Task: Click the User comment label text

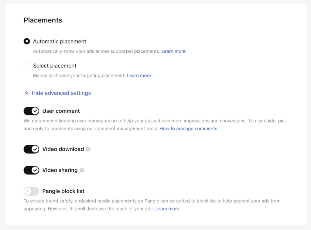Action: coord(61,111)
